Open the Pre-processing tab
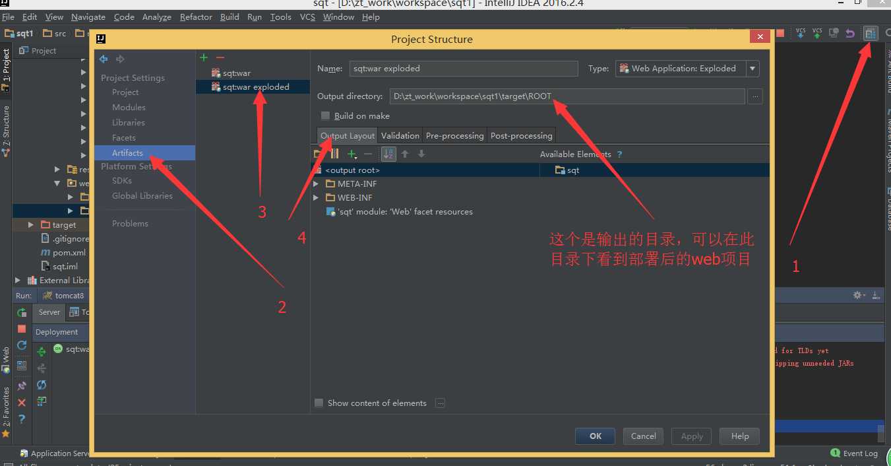 click(x=455, y=135)
